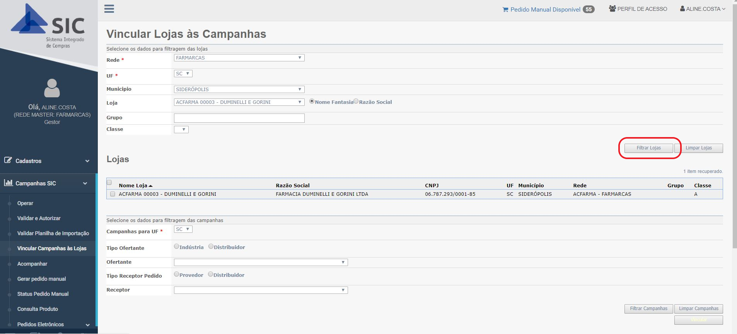The width and height of the screenshot is (737, 334).
Task: Click the user icon beside ALINE.COSTA
Action: [x=682, y=8]
